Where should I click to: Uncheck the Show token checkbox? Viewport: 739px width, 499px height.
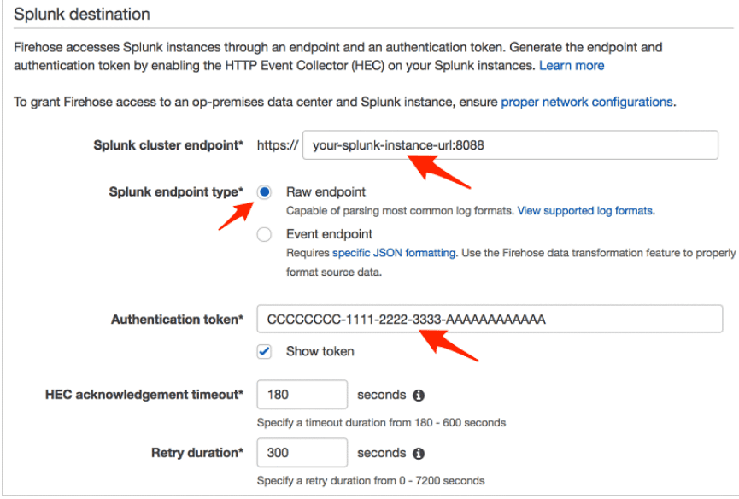(265, 350)
